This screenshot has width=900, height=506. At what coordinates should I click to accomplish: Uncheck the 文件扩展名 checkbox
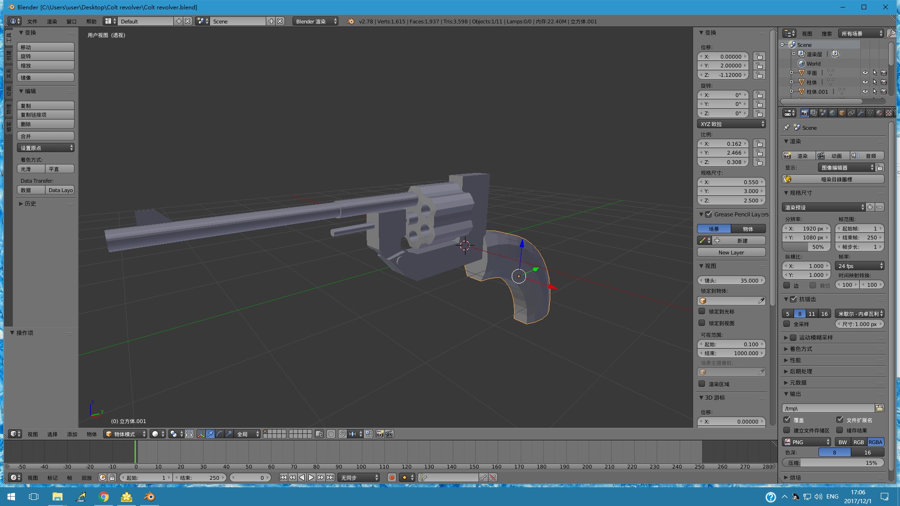pyautogui.click(x=840, y=420)
